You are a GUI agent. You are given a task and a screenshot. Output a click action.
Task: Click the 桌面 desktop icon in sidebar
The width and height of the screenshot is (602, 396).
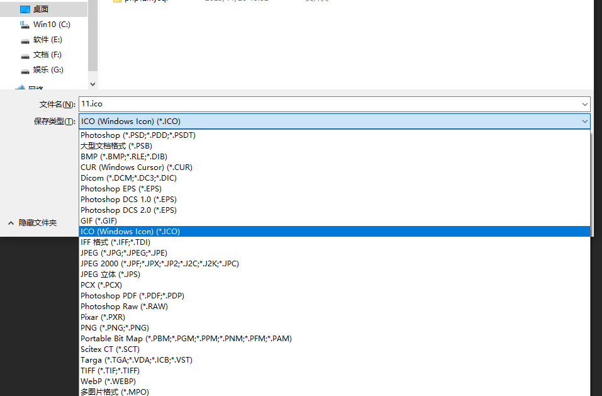coord(25,9)
